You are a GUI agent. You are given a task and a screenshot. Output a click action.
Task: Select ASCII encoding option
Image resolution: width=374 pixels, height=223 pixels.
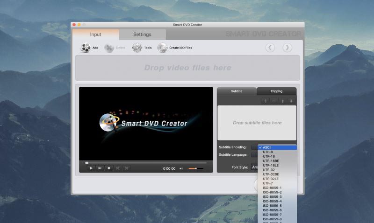pyautogui.click(x=277, y=147)
